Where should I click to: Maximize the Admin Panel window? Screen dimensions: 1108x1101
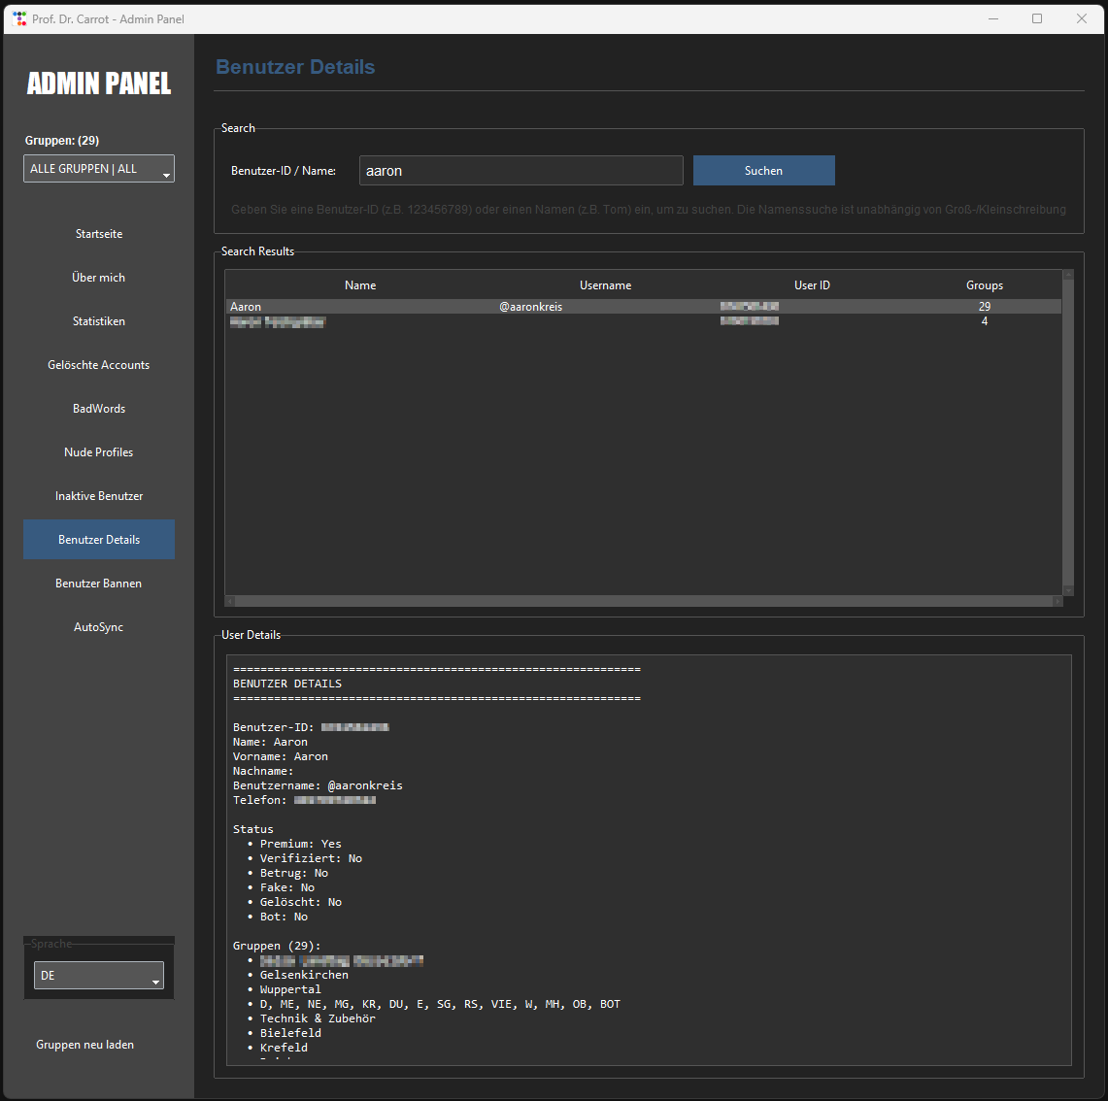click(x=1037, y=18)
